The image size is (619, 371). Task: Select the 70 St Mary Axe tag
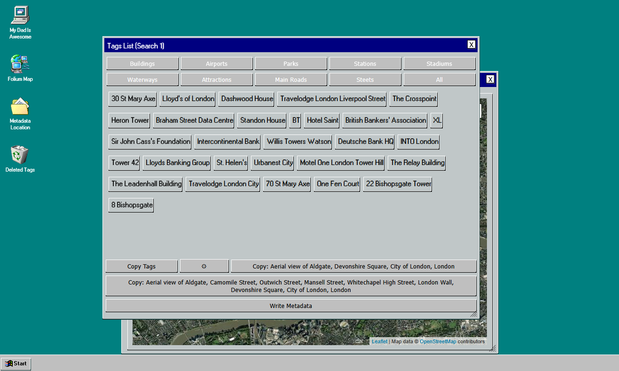point(288,184)
